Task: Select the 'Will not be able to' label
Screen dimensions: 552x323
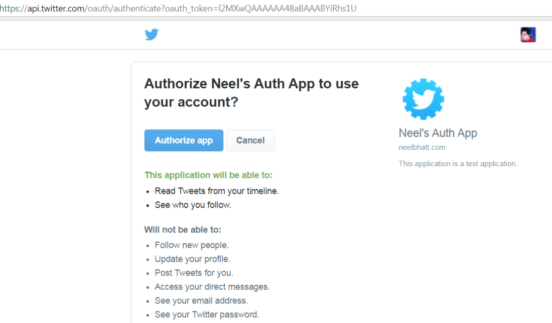Action: coord(183,230)
